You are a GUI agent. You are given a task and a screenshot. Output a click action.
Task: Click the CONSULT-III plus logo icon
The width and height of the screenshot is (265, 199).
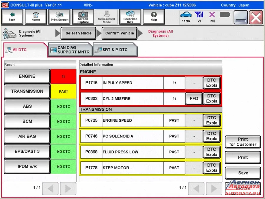click(x=5, y=5)
